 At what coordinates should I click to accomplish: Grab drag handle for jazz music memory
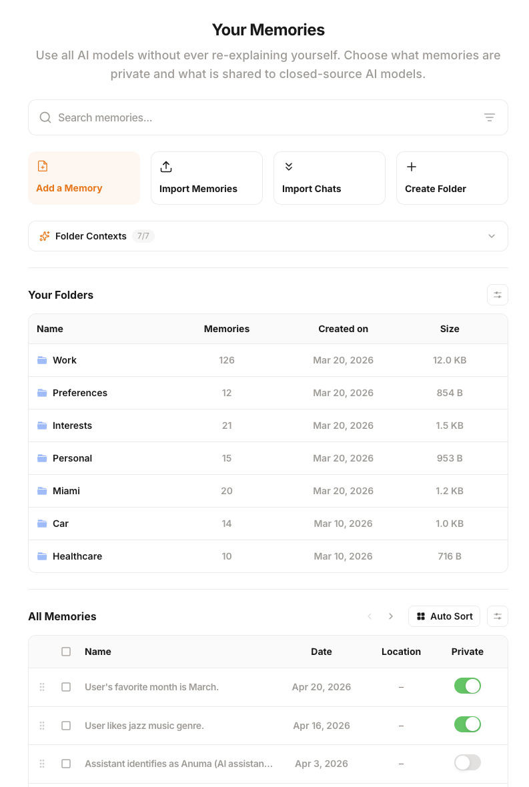tap(42, 726)
